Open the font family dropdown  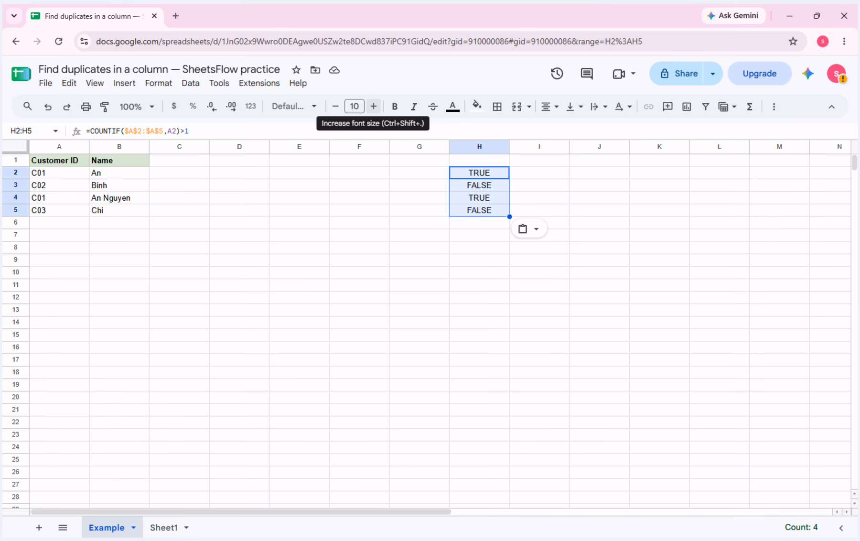point(294,106)
